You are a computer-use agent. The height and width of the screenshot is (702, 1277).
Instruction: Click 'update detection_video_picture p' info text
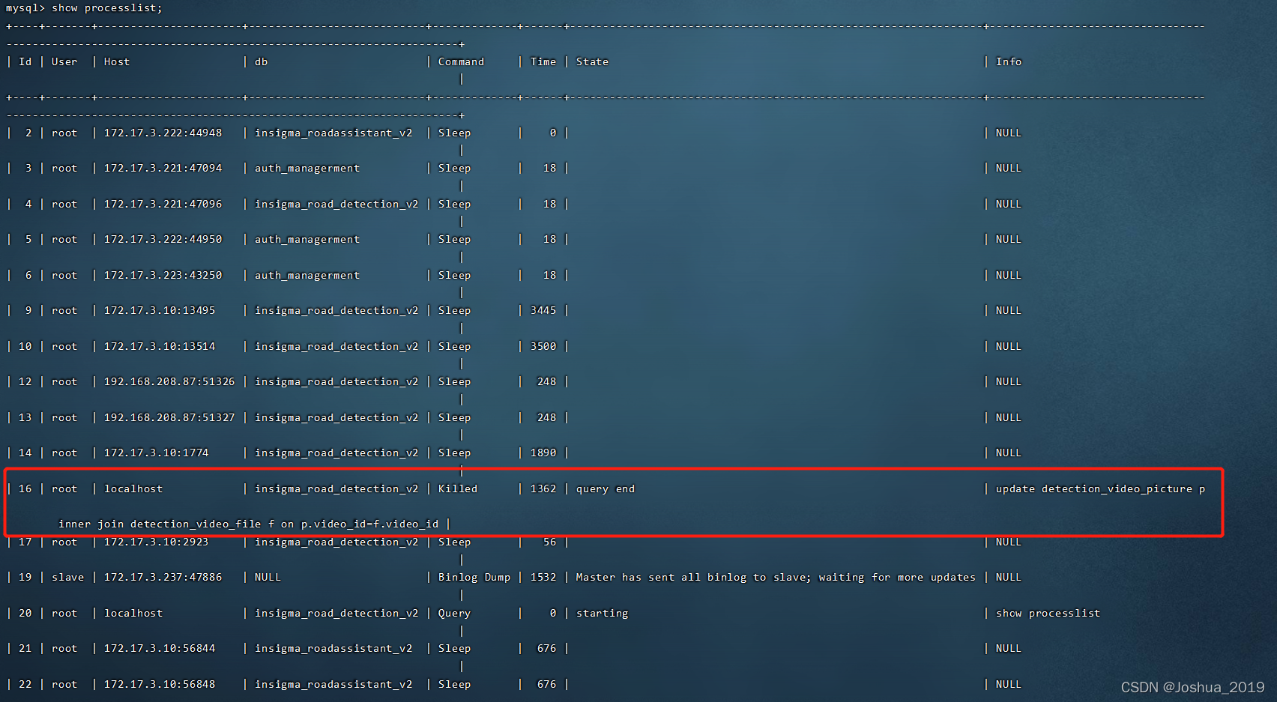coord(1100,489)
